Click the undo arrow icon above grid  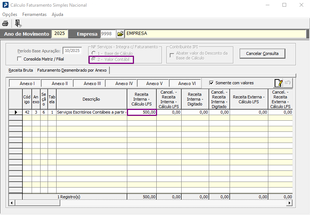[x=288, y=83]
